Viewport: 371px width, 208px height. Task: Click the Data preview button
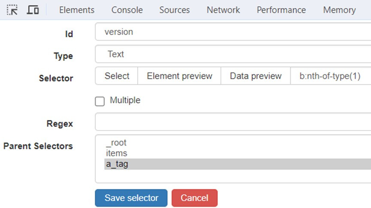(256, 76)
